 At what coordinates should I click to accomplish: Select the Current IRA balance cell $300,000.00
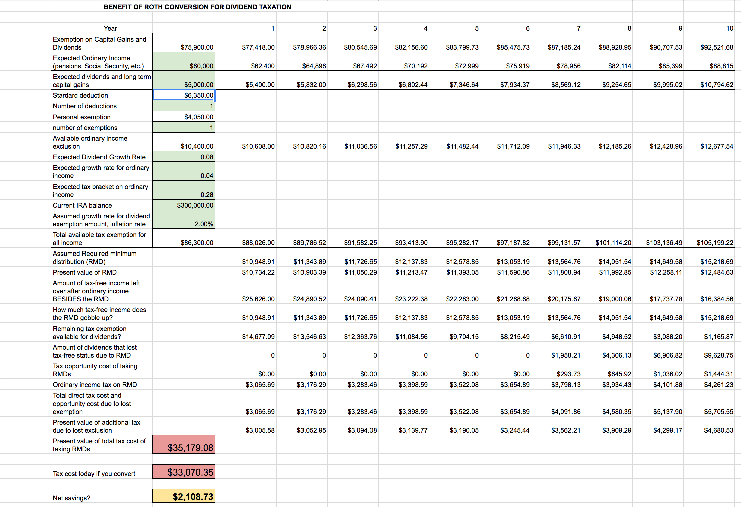click(184, 205)
